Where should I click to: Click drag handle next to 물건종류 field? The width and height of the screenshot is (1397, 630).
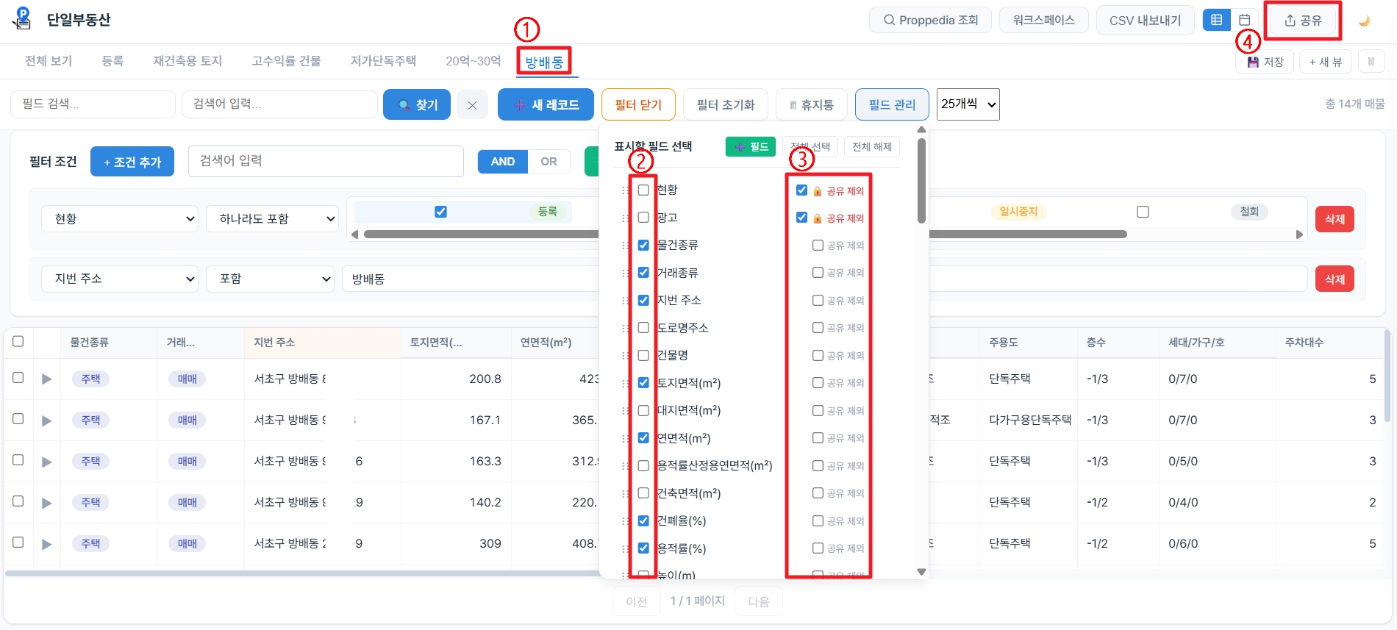tap(625, 246)
